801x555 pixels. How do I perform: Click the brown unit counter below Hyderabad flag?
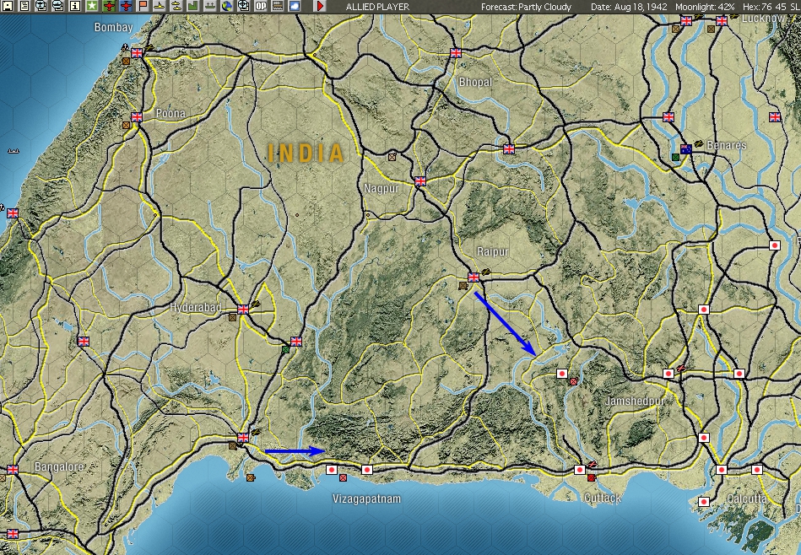(233, 317)
